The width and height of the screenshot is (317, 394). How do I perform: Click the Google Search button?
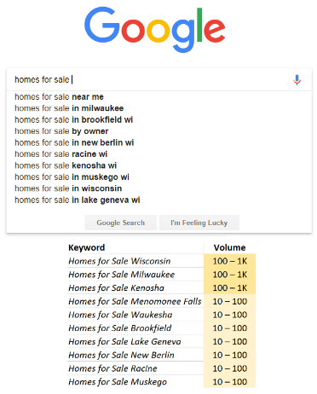121,223
